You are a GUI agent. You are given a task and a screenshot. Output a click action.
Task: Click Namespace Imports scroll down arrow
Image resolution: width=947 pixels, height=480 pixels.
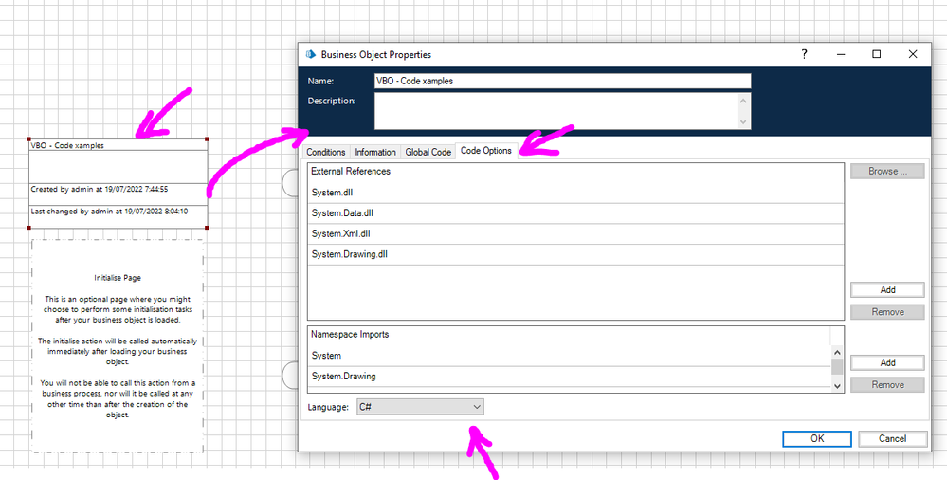[837, 385]
